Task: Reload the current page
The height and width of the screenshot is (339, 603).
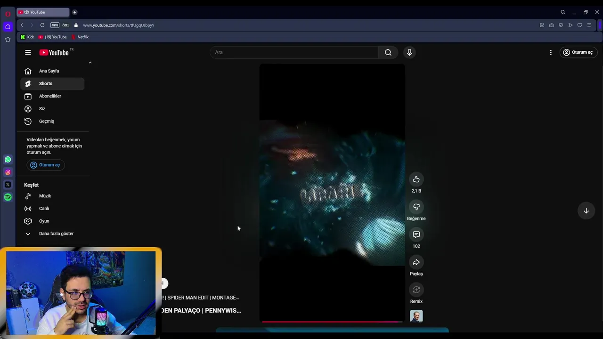Action: 42,25
